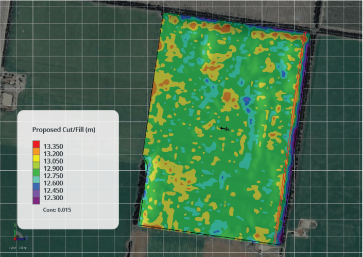Click the green 12.750 legend swatch
This screenshot has width=363, height=257.
click(36, 176)
